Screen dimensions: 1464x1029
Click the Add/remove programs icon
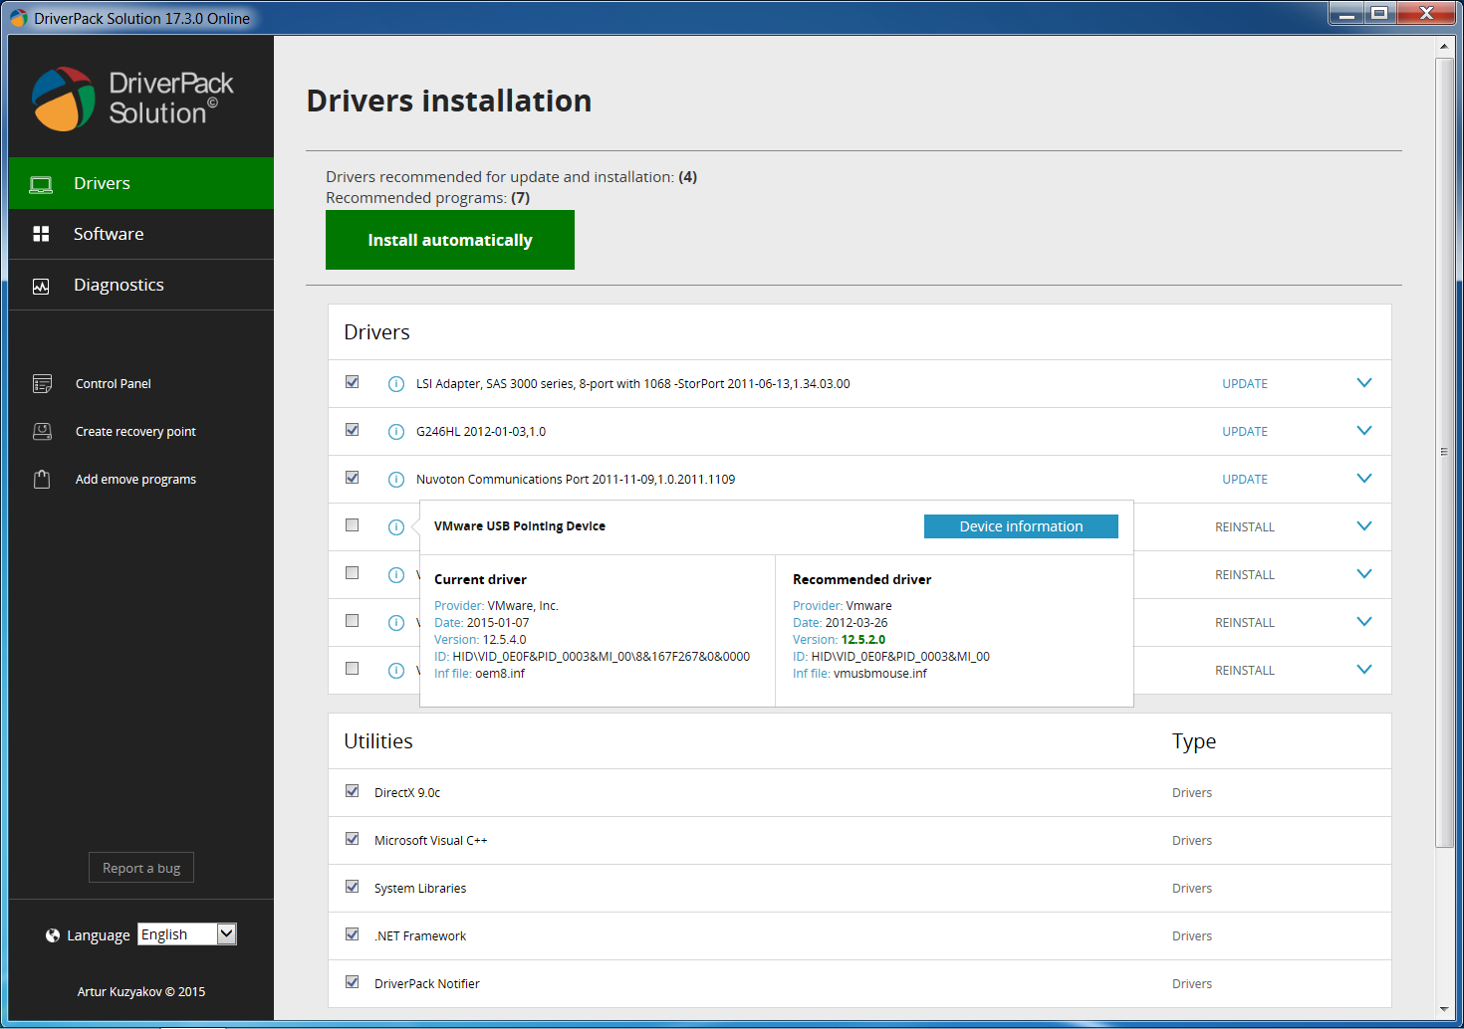pos(42,478)
